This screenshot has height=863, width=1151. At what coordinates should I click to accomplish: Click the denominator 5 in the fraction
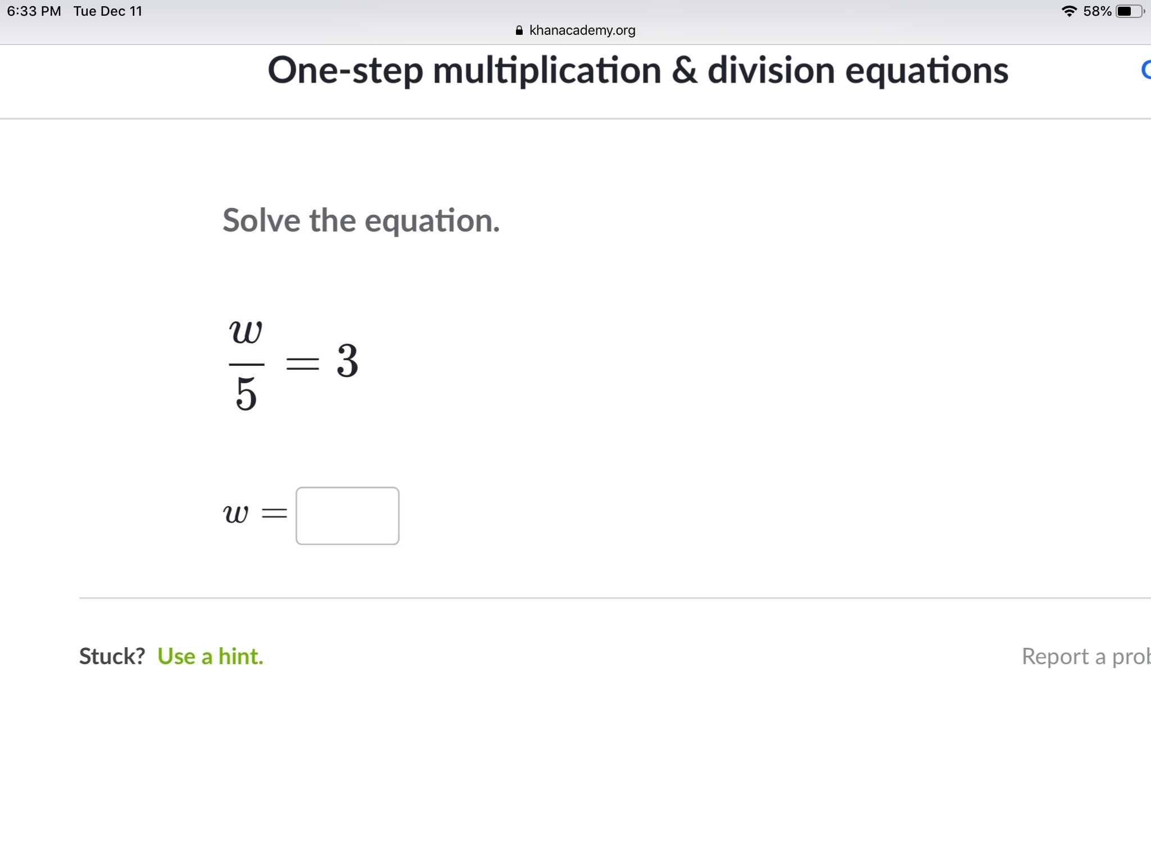246,394
